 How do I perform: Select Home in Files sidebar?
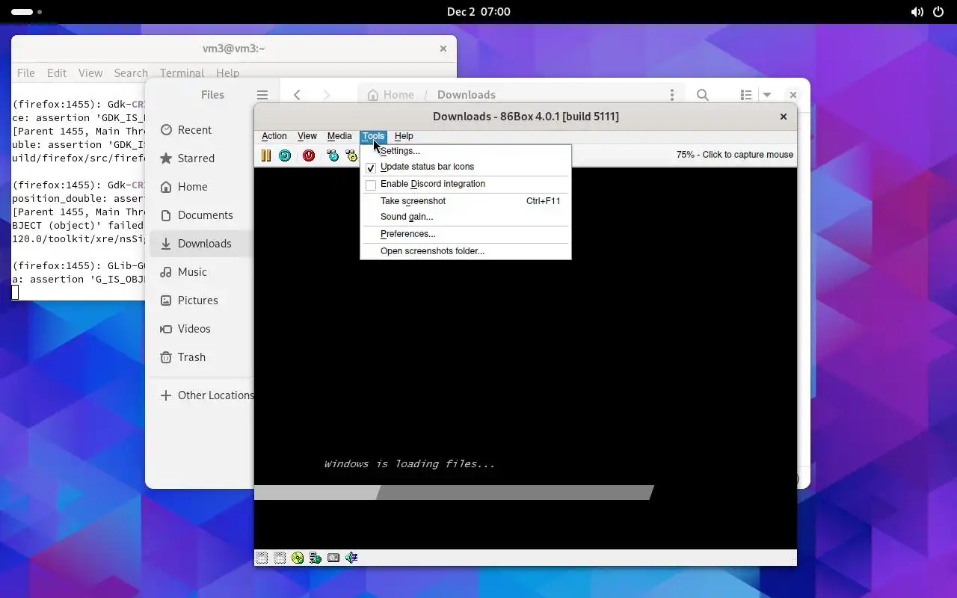202,187
